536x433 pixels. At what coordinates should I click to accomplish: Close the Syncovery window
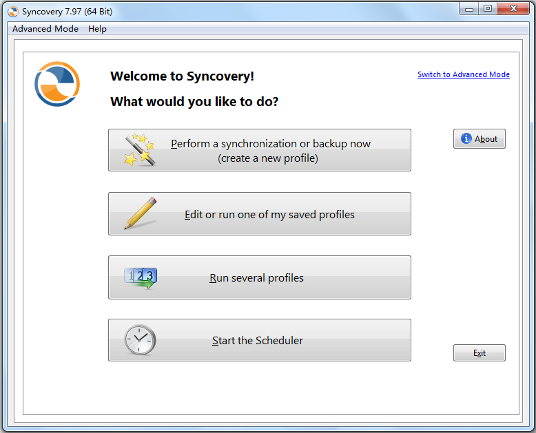pyautogui.click(x=513, y=9)
